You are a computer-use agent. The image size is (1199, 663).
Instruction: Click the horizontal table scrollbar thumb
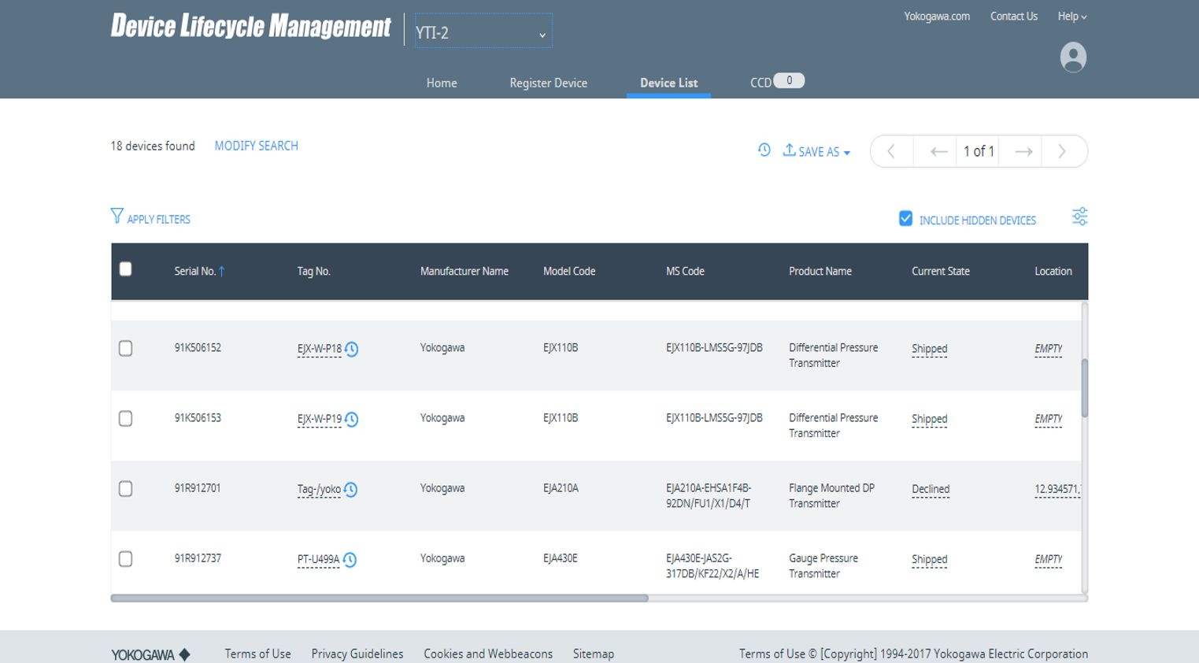click(379, 598)
